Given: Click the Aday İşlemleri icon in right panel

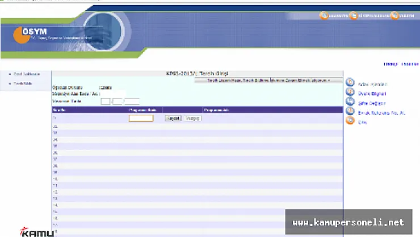Looking at the screenshot, I should [x=350, y=83].
